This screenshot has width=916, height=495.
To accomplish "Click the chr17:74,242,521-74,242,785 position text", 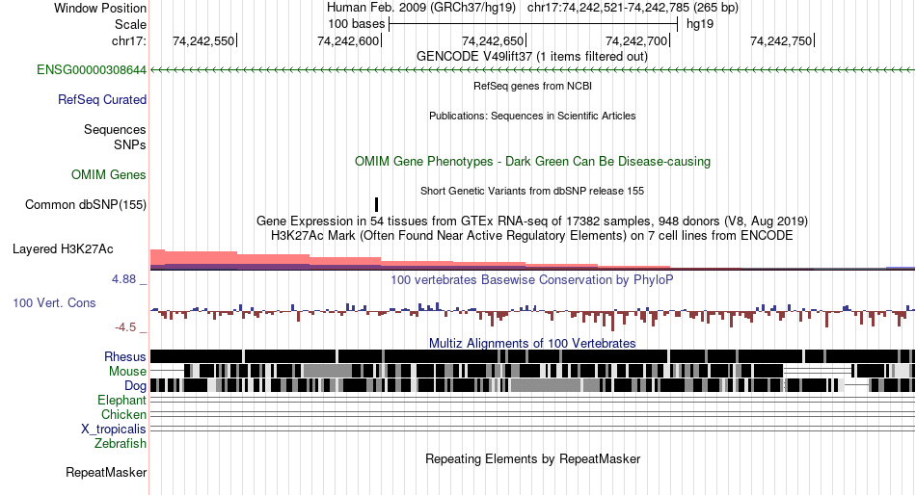I will (633, 8).
